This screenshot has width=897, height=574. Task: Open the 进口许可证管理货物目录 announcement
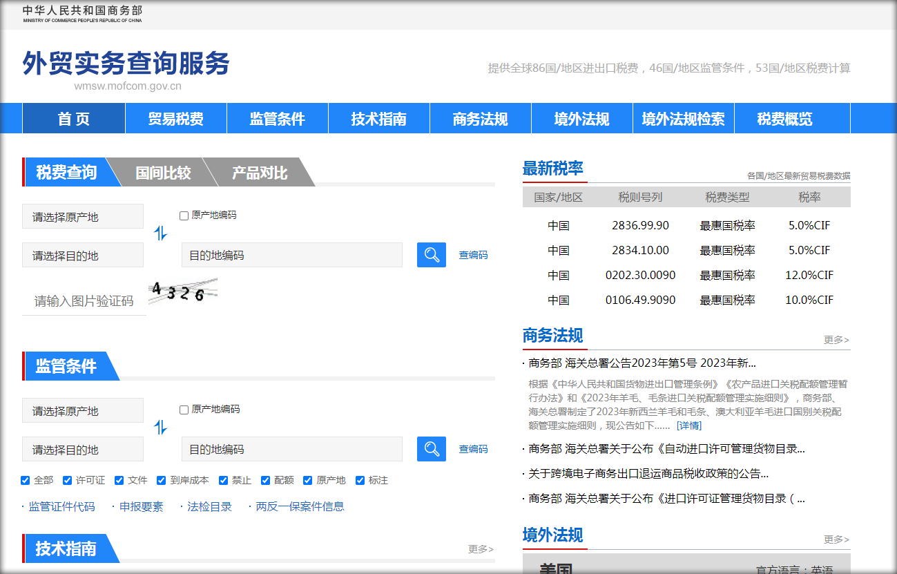[667, 499]
